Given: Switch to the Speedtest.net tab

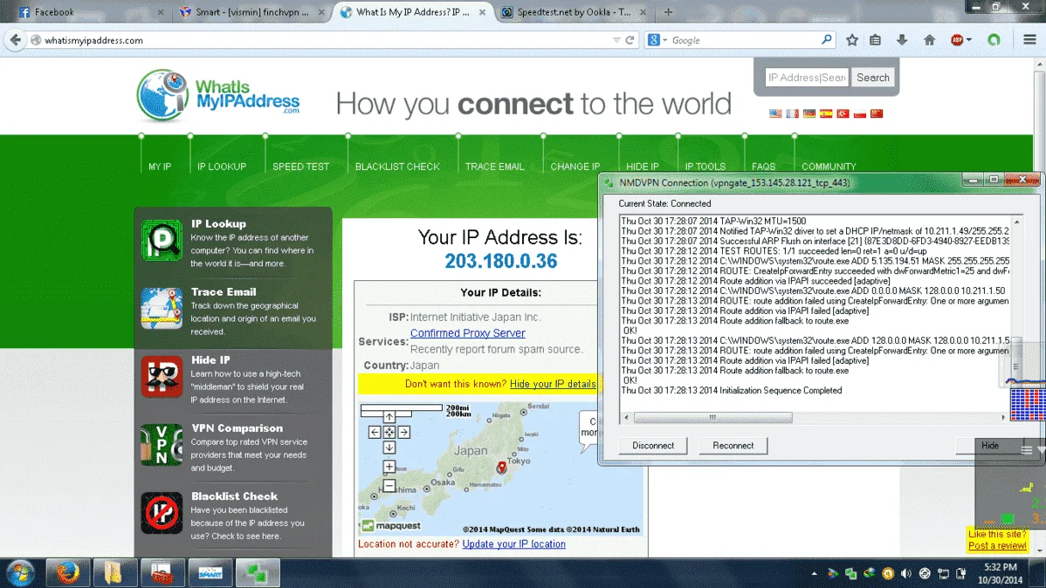Looking at the screenshot, I should 574,12.
